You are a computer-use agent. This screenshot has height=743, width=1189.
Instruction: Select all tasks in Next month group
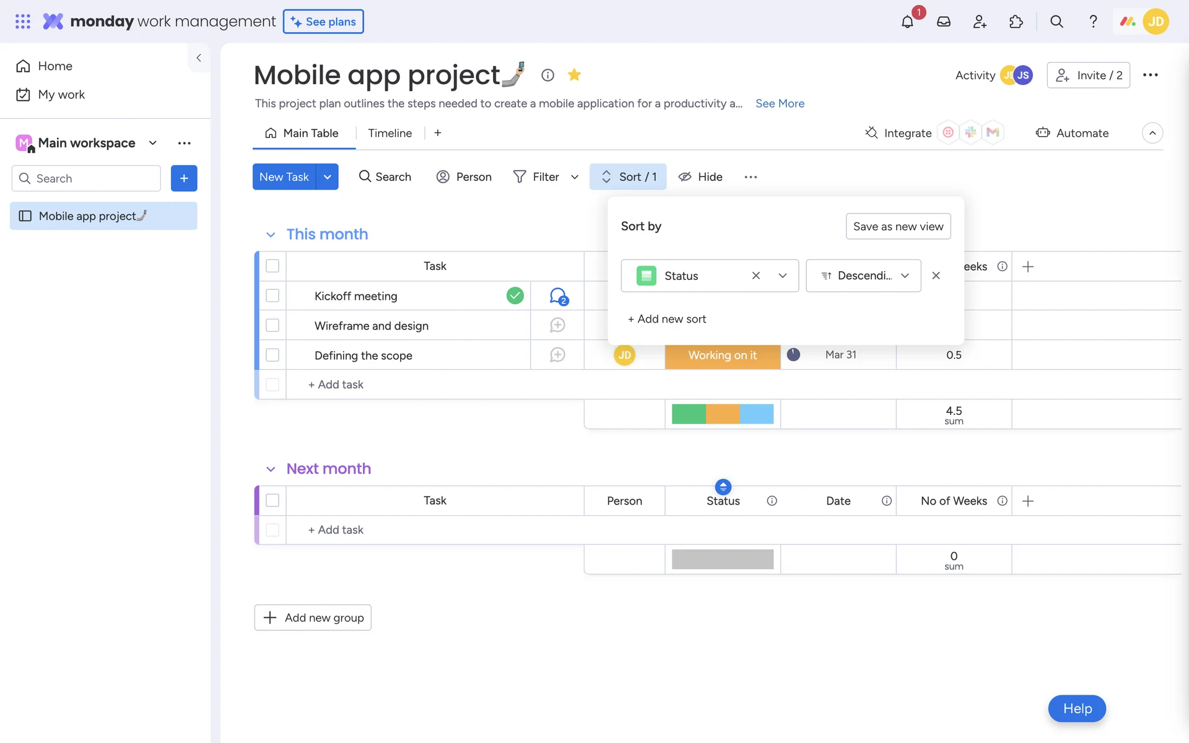pyautogui.click(x=272, y=500)
